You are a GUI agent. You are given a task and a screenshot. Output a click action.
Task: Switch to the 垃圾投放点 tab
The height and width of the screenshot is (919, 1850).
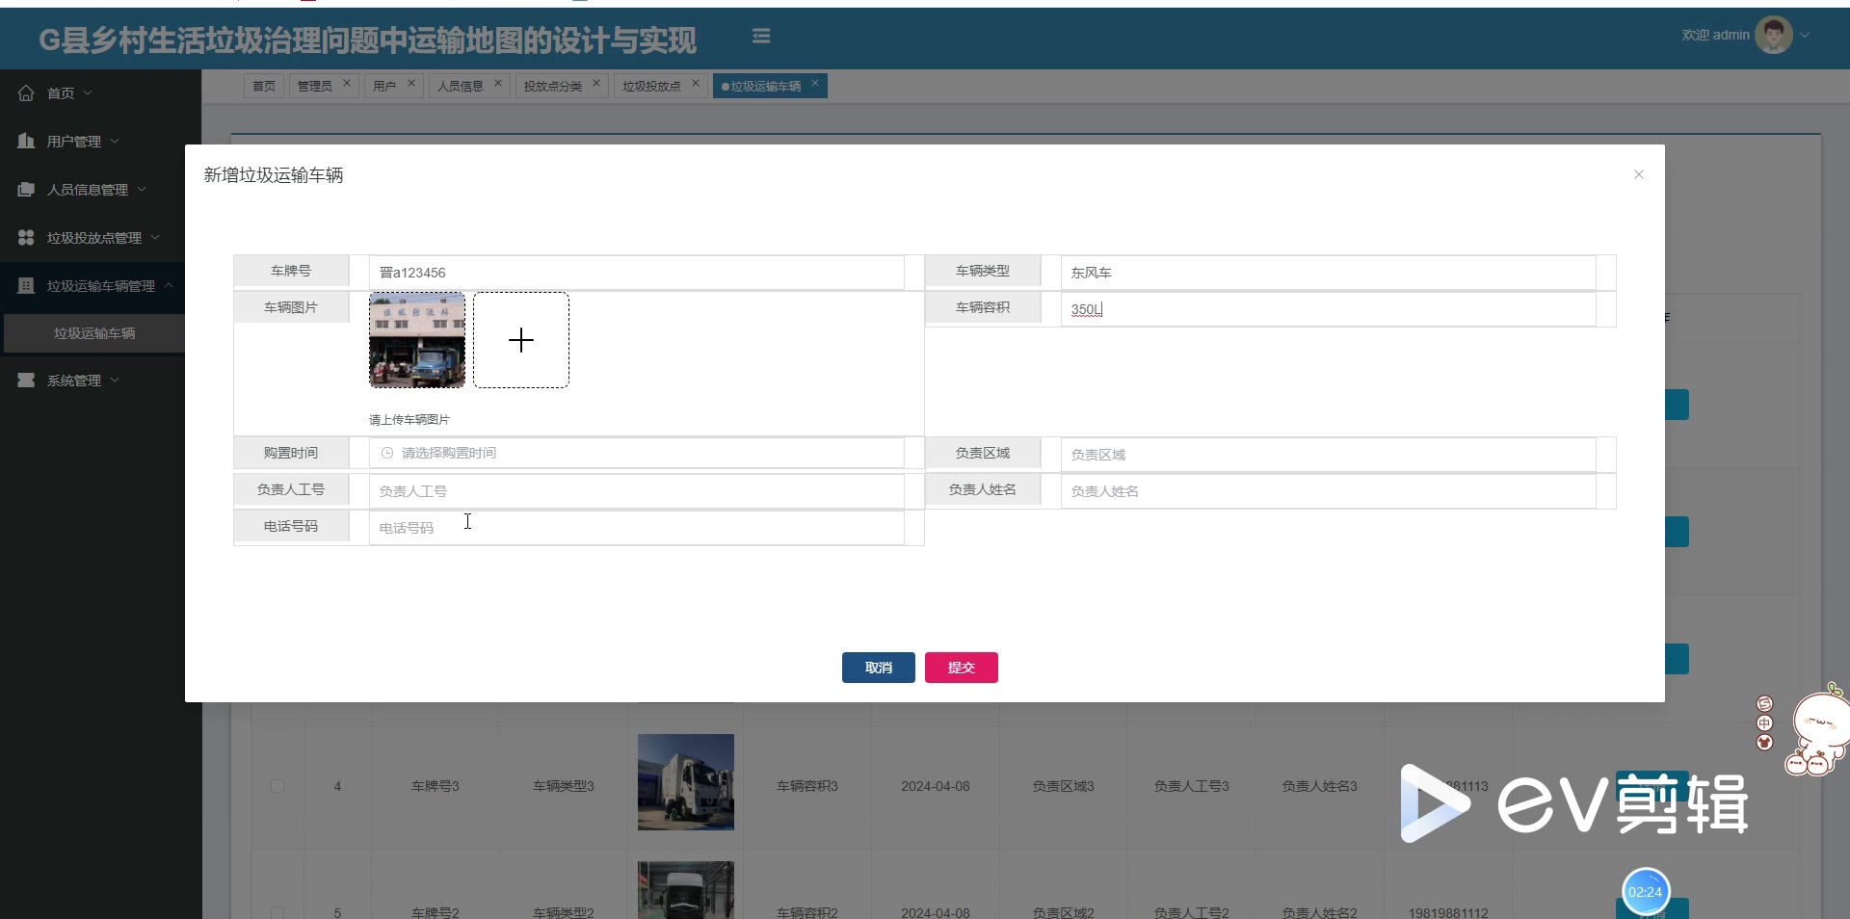pyautogui.click(x=651, y=87)
